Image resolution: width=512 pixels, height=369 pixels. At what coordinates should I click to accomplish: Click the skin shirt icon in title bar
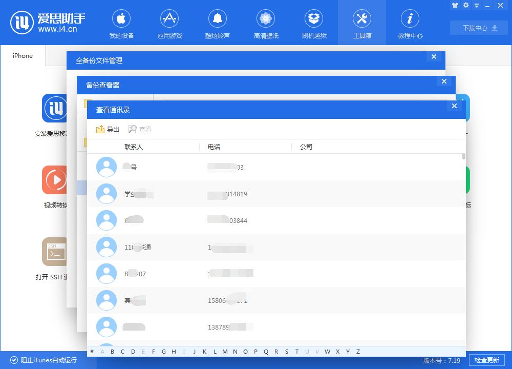click(x=455, y=5)
